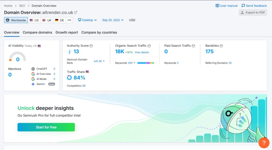Image resolution: width=272 pixels, height=150 pixels.
Task: Click the SEO breadcrumb link
Action: pyautogui.click(x=22, y=6)
